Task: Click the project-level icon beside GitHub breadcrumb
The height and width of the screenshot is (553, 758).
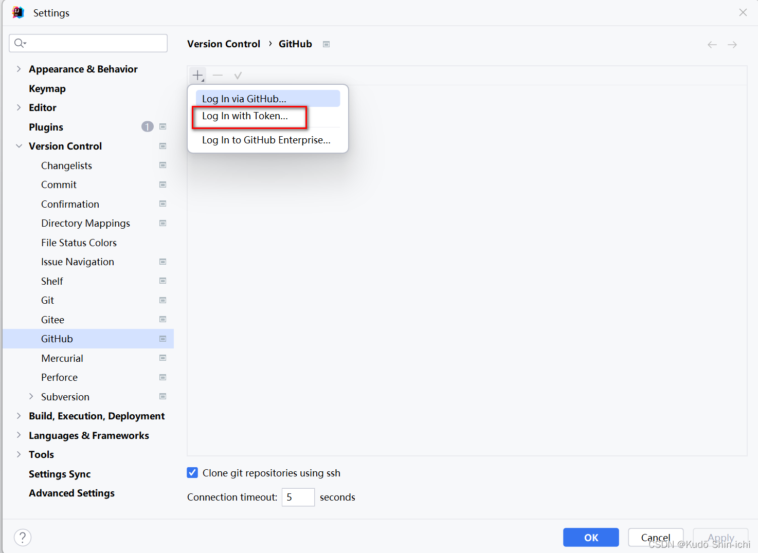Action: click(x=326, y=44)
